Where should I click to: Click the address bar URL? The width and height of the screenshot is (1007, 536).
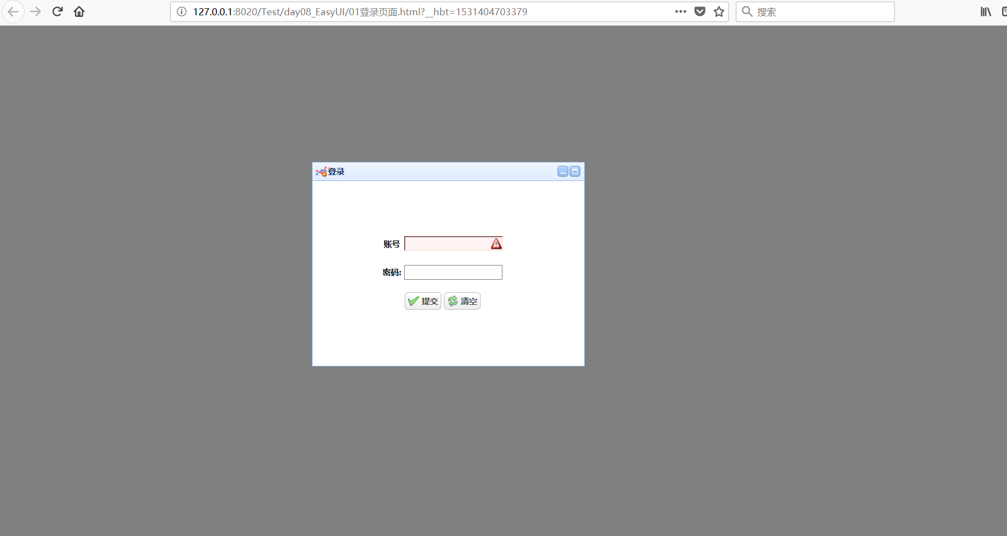[360, 11]
